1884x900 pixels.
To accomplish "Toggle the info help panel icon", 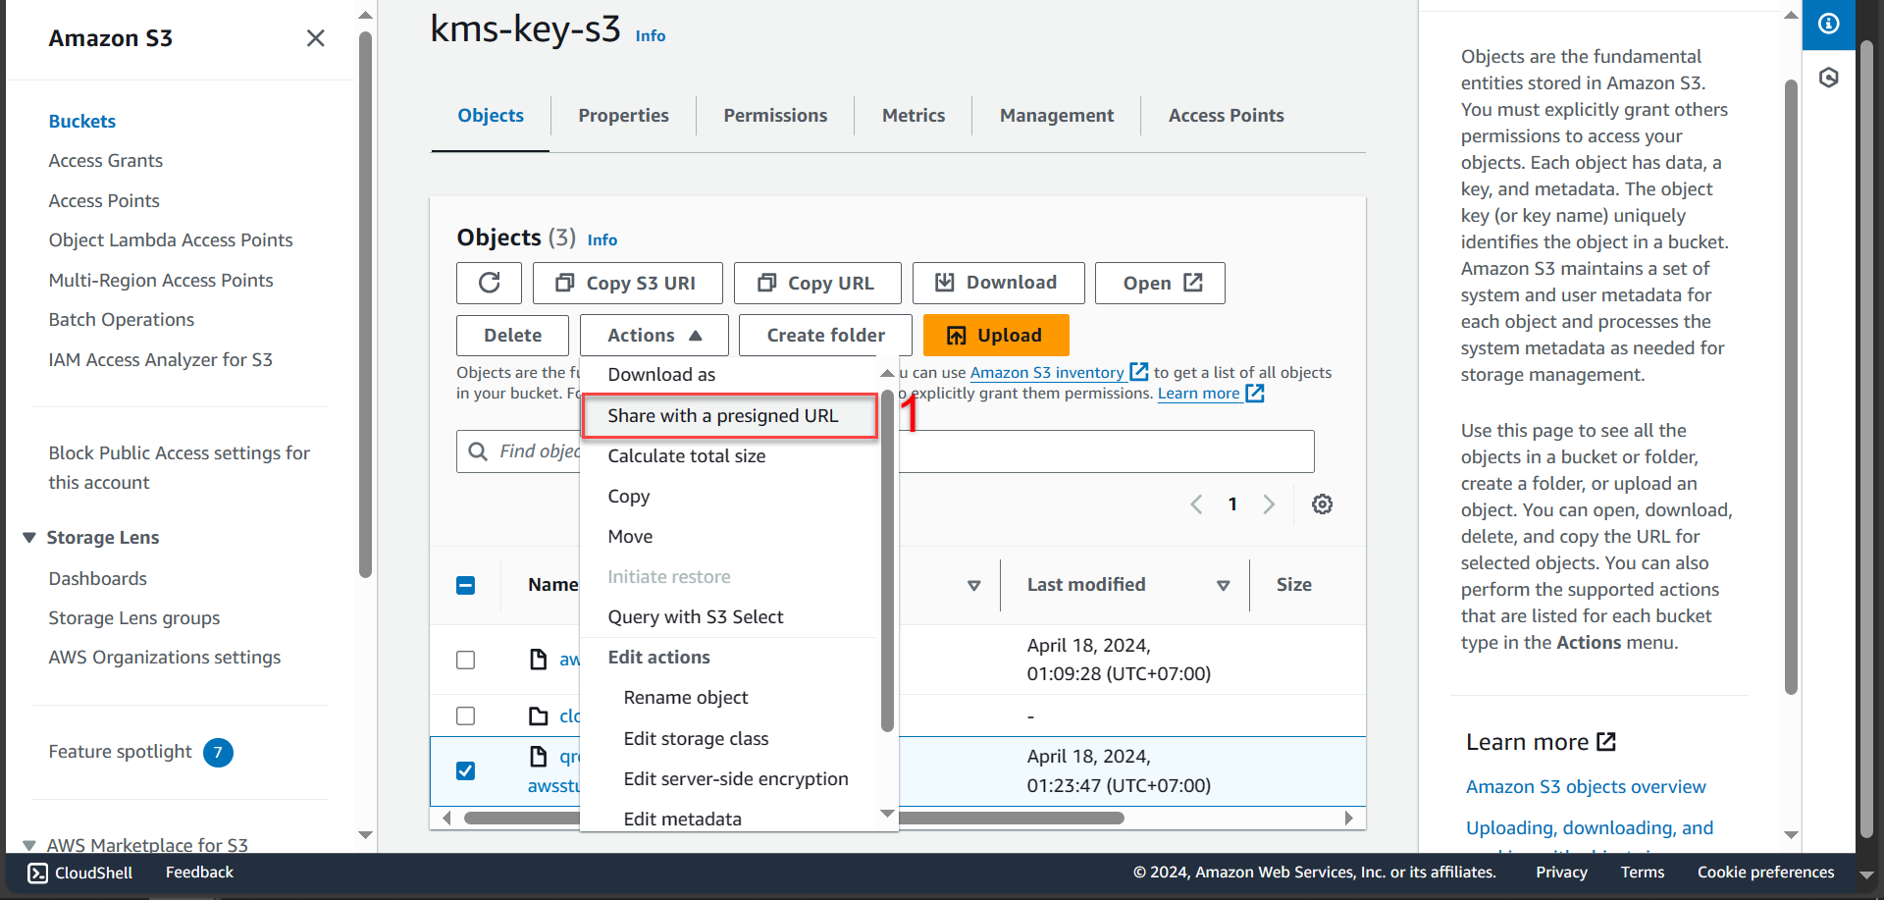I will [1828, 24].
